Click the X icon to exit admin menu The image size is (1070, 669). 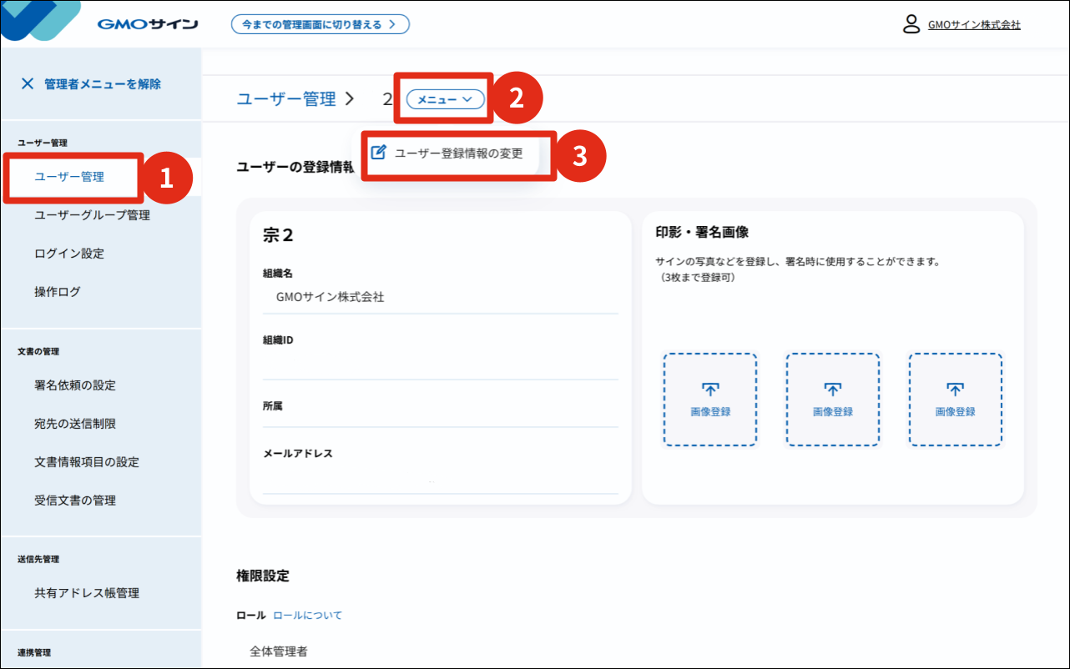(28, 83)
